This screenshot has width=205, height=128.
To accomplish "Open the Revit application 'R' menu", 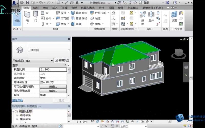I will (x=15, y=3).
